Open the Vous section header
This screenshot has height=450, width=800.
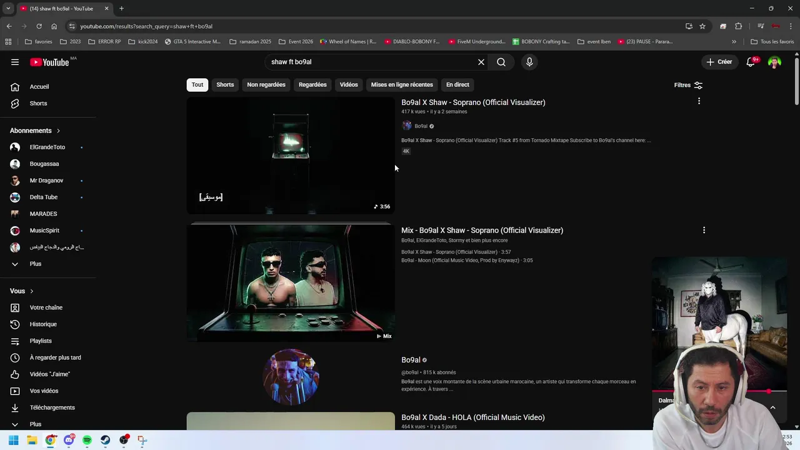pos(22,291)
